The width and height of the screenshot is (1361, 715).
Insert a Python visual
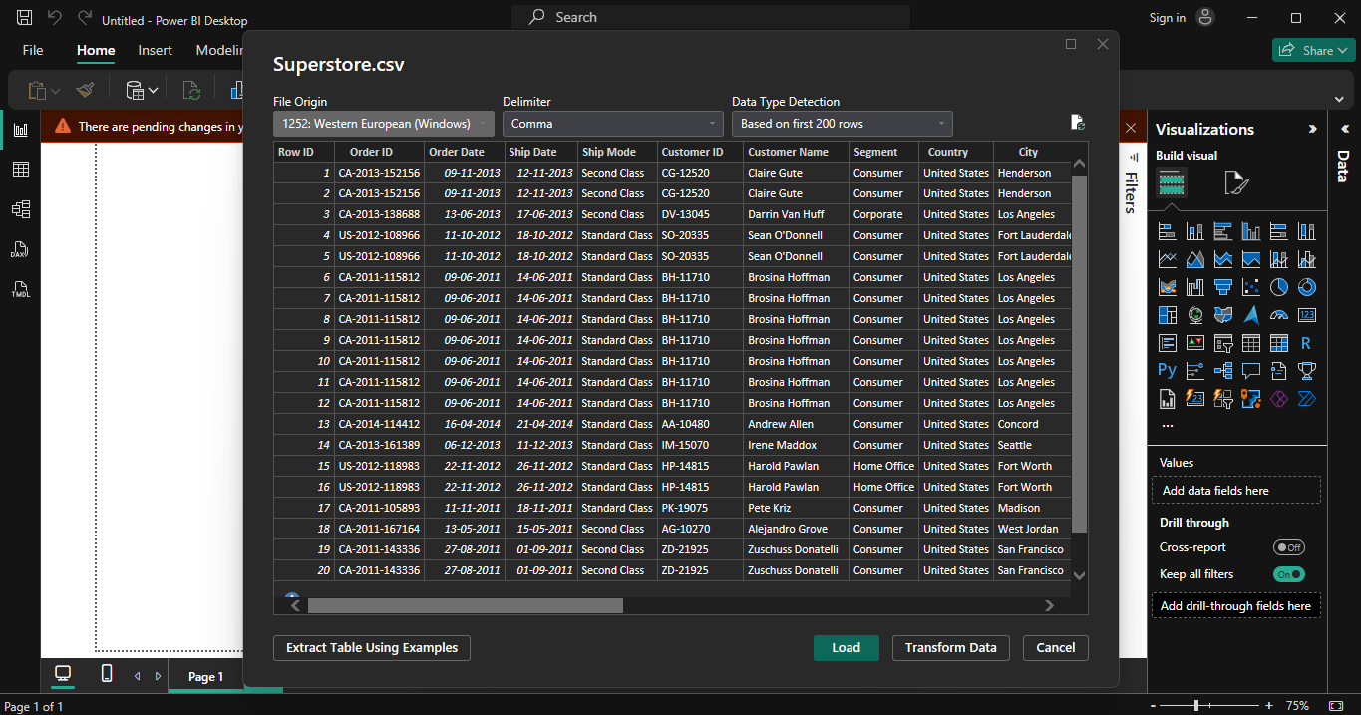1167,368
